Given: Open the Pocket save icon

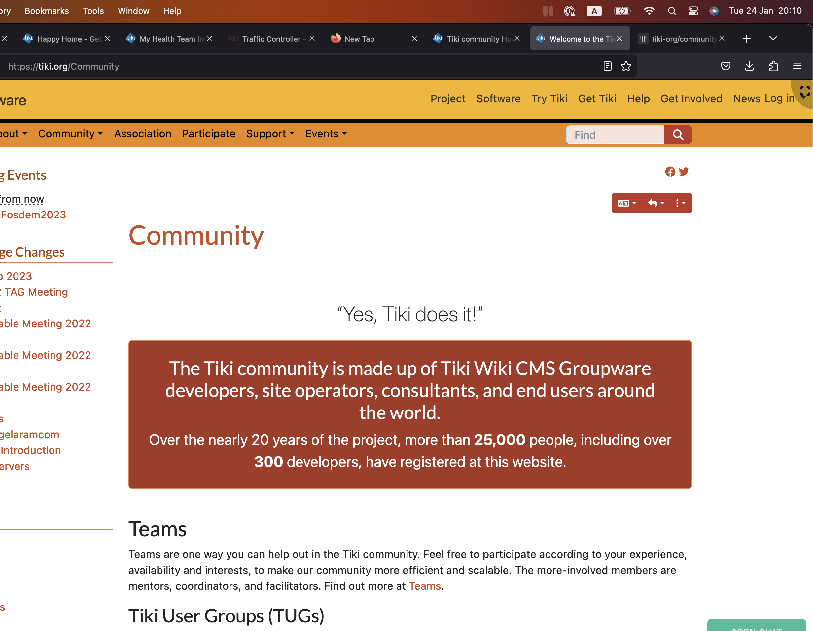Looking at the screenshot, I should [x=726, y=66].
